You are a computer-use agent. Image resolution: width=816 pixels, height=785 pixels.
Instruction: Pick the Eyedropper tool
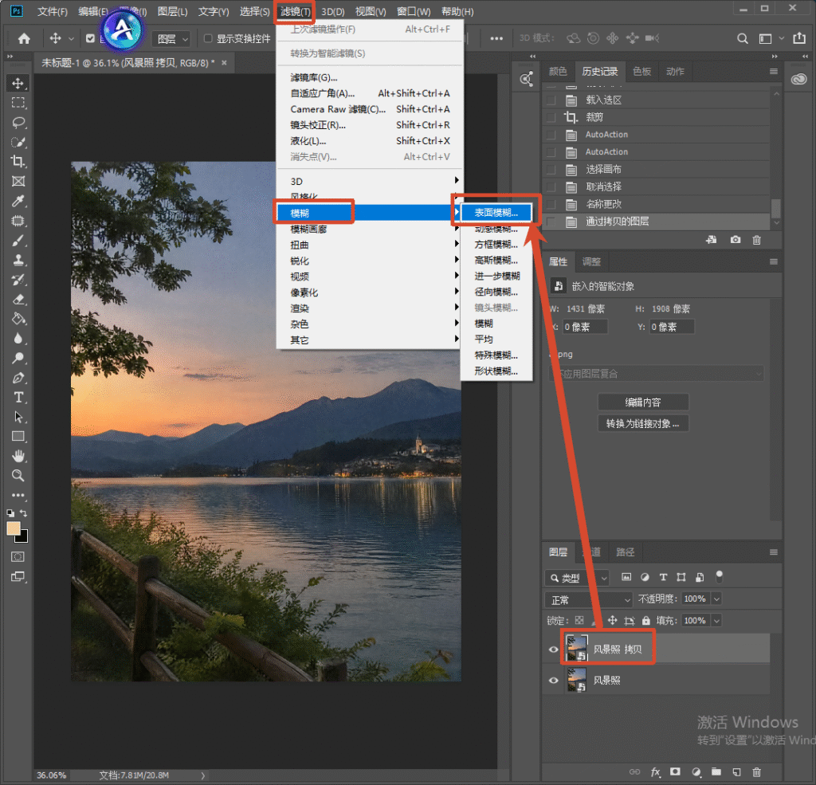point(18,201)
